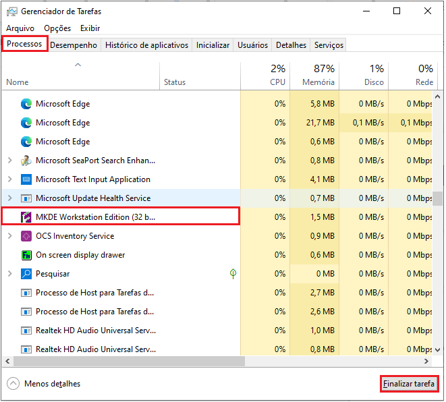
Task: Click the On screen display drawer icon
Action: pos(26,255)
